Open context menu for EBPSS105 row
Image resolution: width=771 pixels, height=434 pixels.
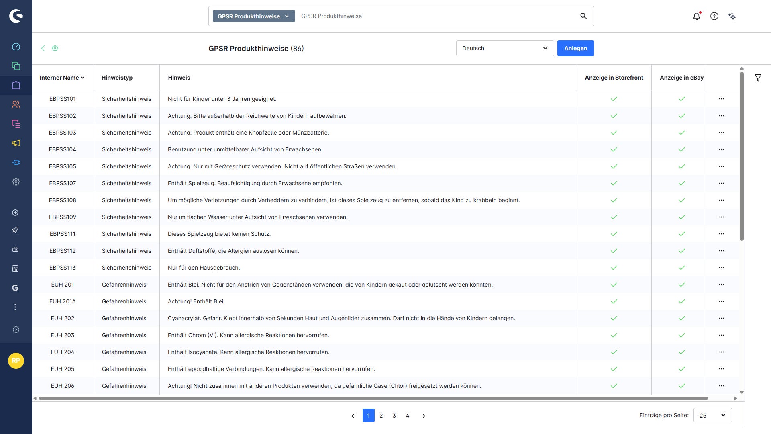(x=721, y=166)
